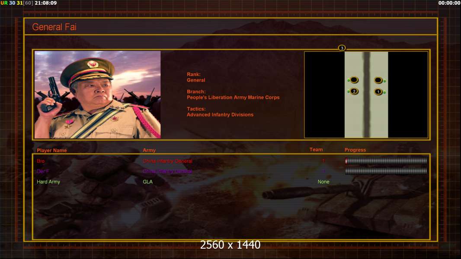Click Bro's 'China Infantry General' army
This screenshot has height=259, width=461.
167,161
